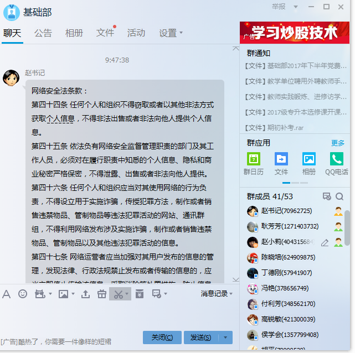
Task: Switch to the 公告 tab
Action: (43, 33)
